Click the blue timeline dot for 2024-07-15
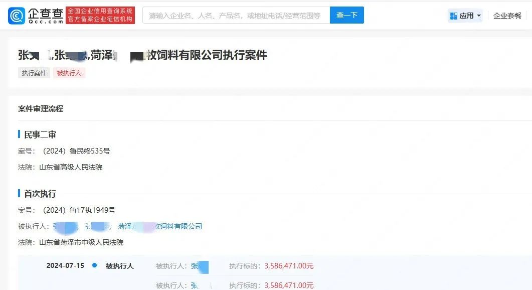532x290 pixels. [95, 265]
